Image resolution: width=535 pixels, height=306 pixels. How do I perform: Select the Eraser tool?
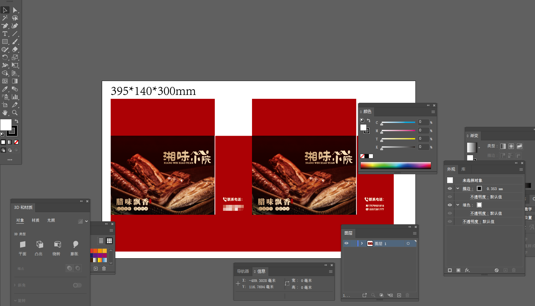15,50
